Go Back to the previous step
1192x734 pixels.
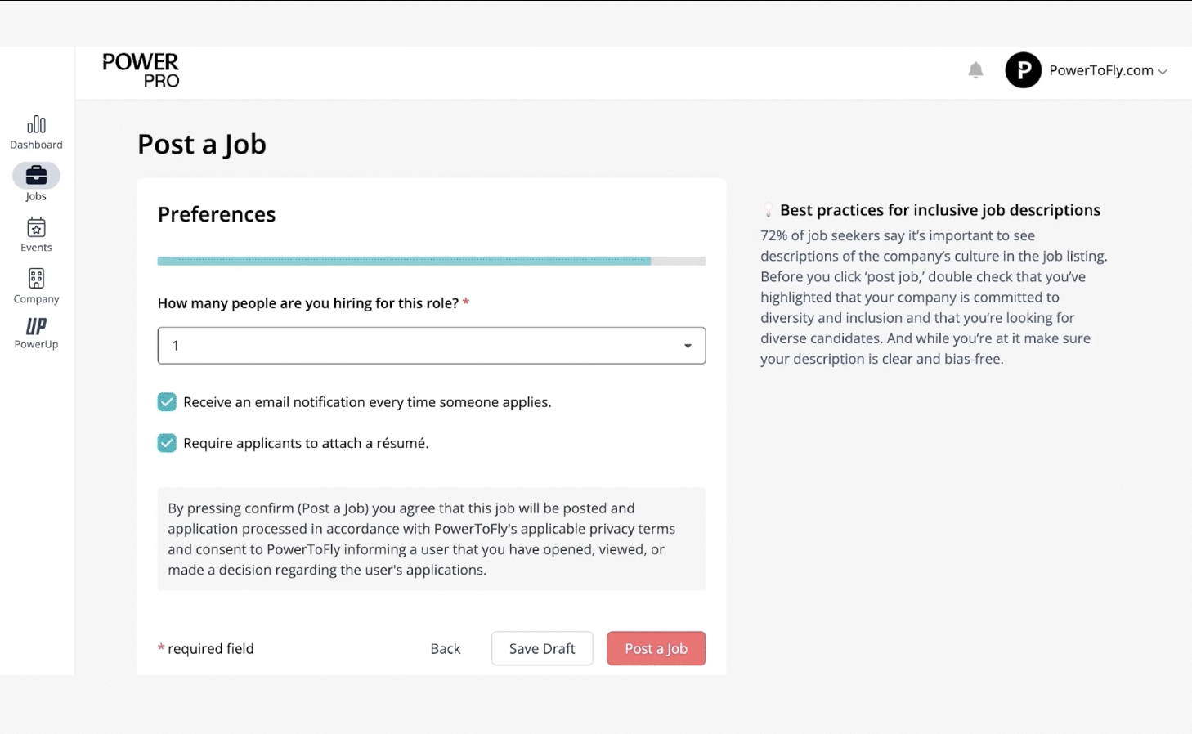click(446, 648)
